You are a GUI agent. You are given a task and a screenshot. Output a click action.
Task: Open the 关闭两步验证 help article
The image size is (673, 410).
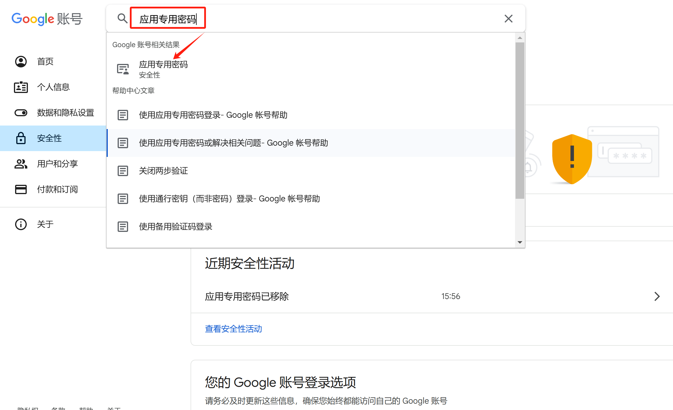pos(311,171)
